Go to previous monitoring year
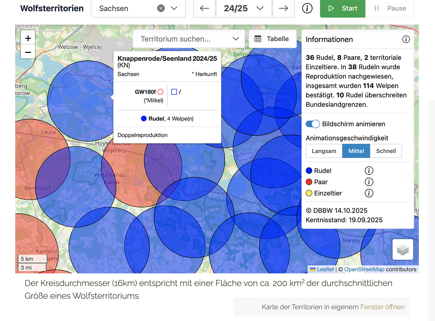 (x=204, y=8)
